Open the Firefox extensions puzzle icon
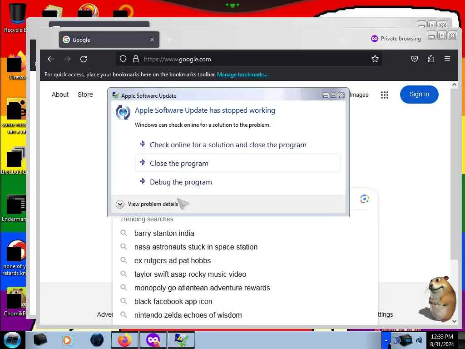 point(431,59)
